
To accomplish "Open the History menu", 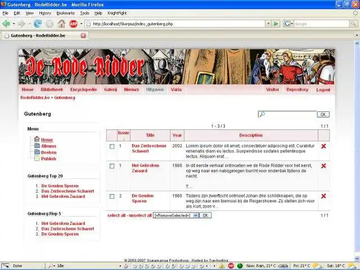I will click(x=45, y=13).
